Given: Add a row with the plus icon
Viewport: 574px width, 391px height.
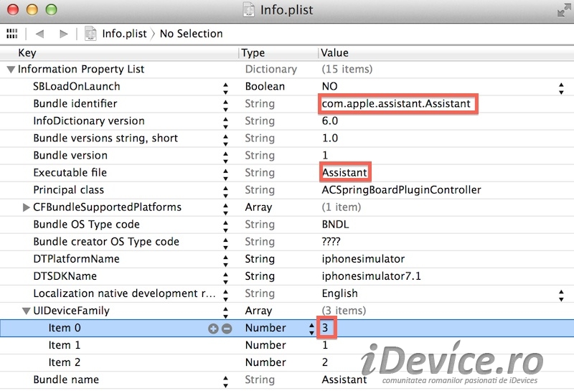Looking at the screenshot, I should click(213, 329).
